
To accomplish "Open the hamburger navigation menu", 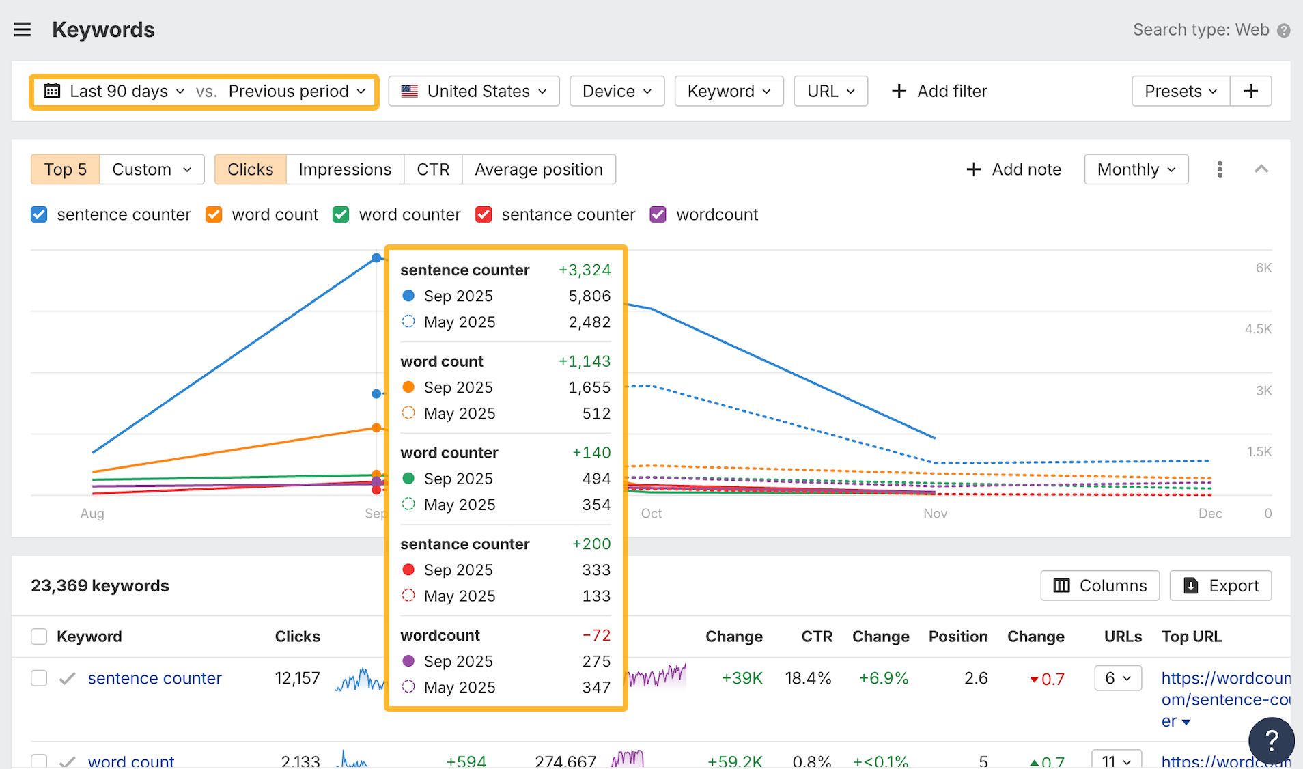I will coord(23,29).
